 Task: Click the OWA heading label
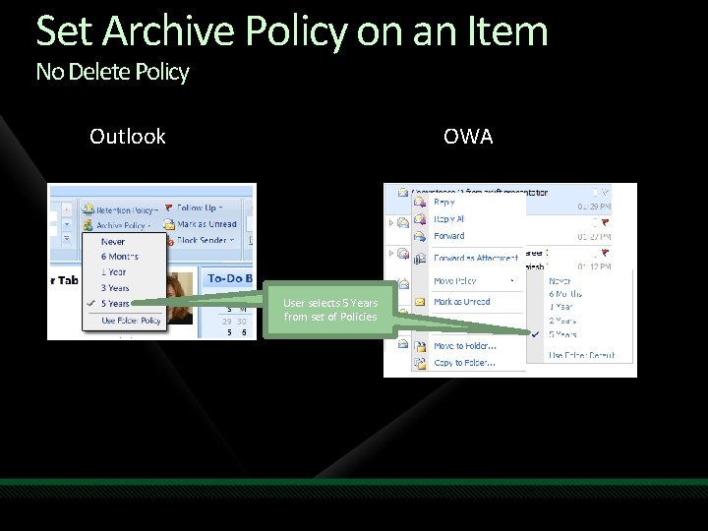pyautogui.click(x=468, y=137)
